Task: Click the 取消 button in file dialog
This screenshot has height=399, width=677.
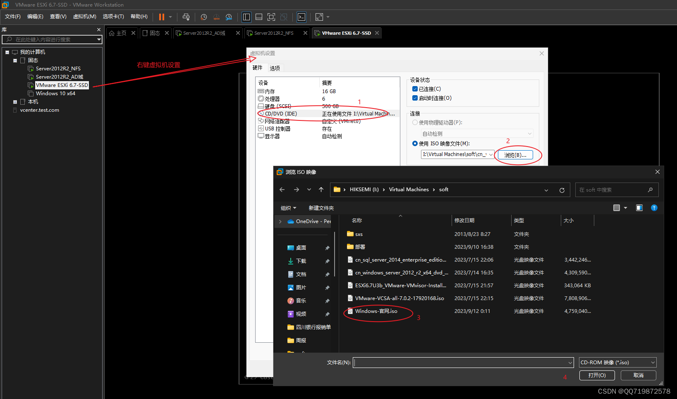Action: (639, 375)
